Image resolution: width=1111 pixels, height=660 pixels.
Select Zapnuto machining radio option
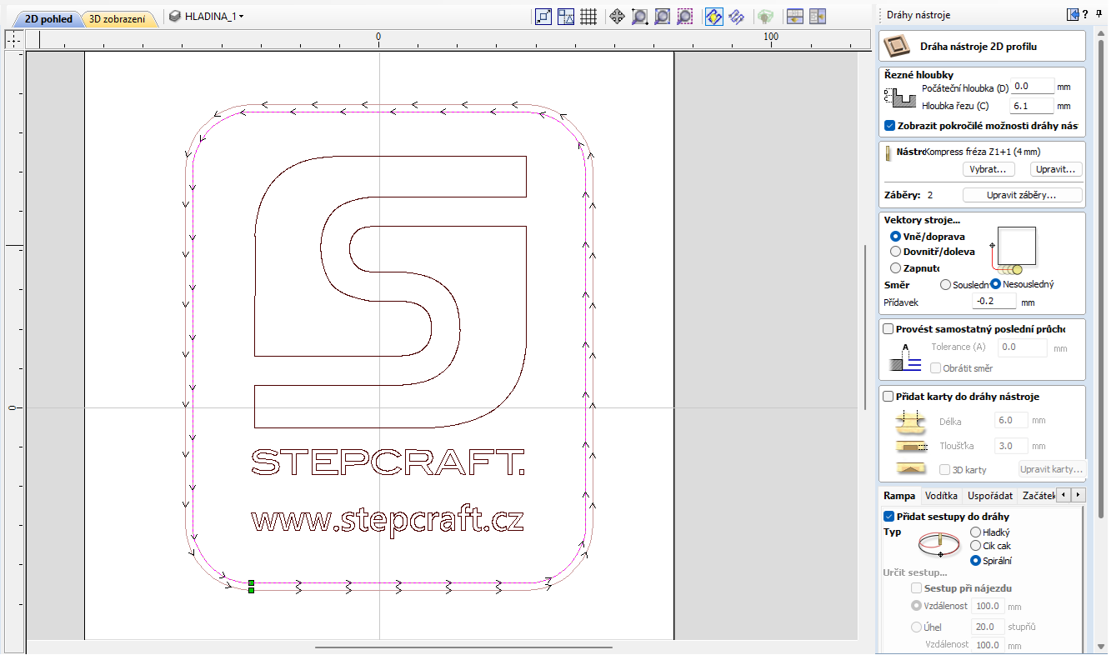[896, 268]
